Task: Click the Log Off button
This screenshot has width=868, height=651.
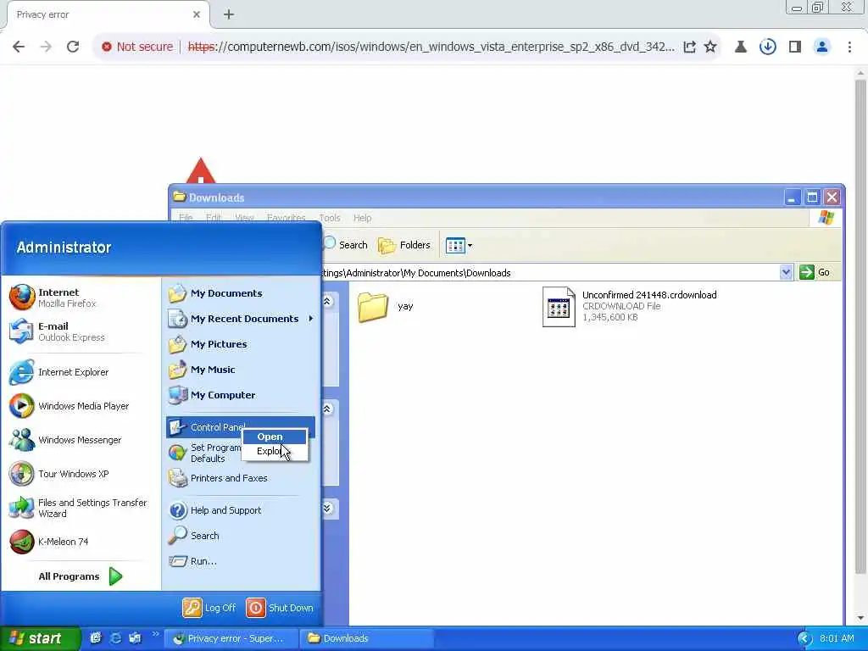Action: (x=209, y=607)
